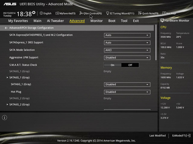Image resolution: width=193 pixels, height=144 pixels.
Task: Click the globe language icon
Action: 41,13
